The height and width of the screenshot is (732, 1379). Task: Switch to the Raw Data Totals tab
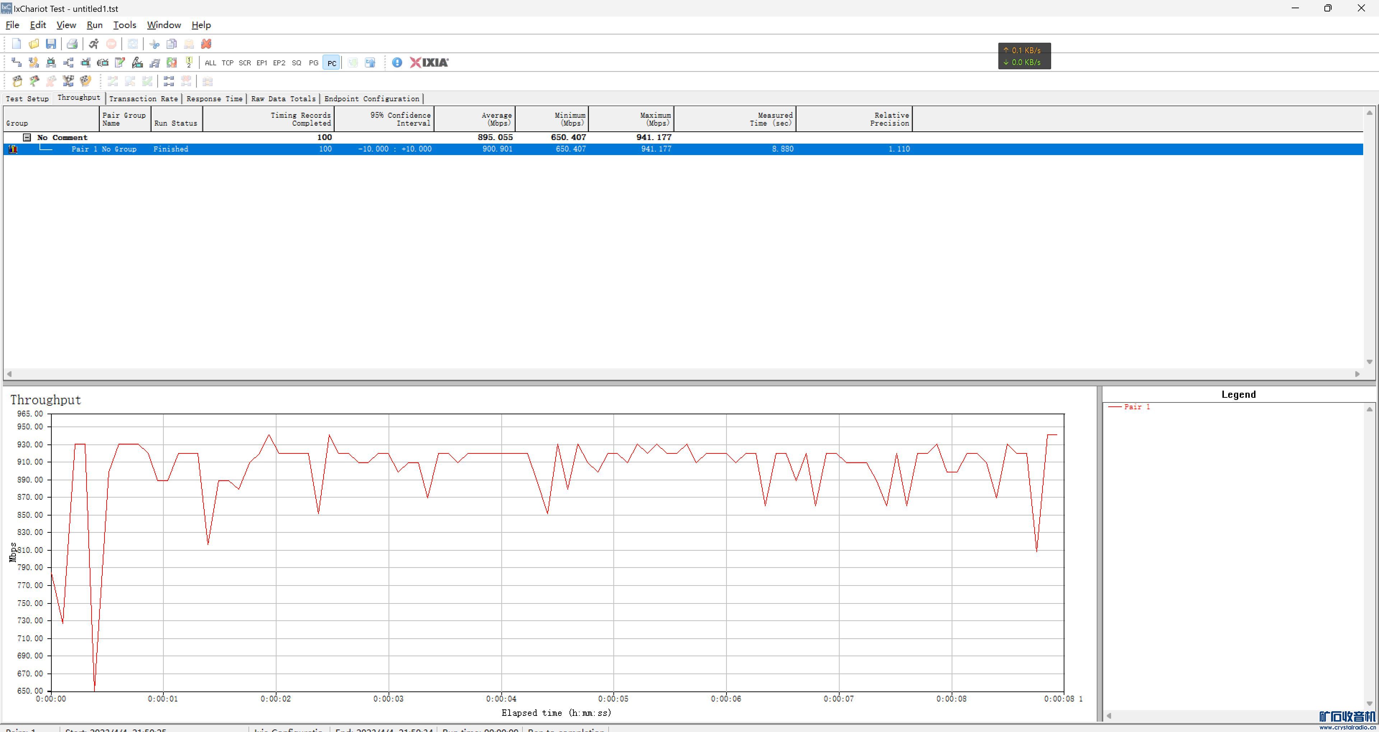(283, 99)
